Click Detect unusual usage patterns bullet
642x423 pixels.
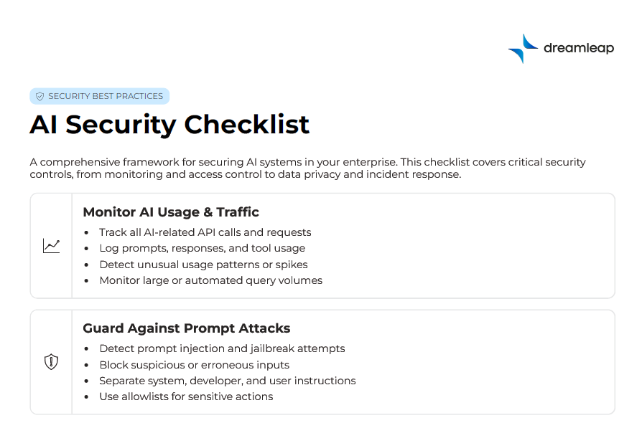[203, 265]
